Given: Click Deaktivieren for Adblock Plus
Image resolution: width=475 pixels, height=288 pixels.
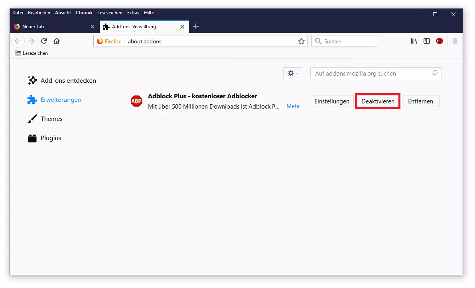Looking at the screenshot, I should [x=378, y=101].
